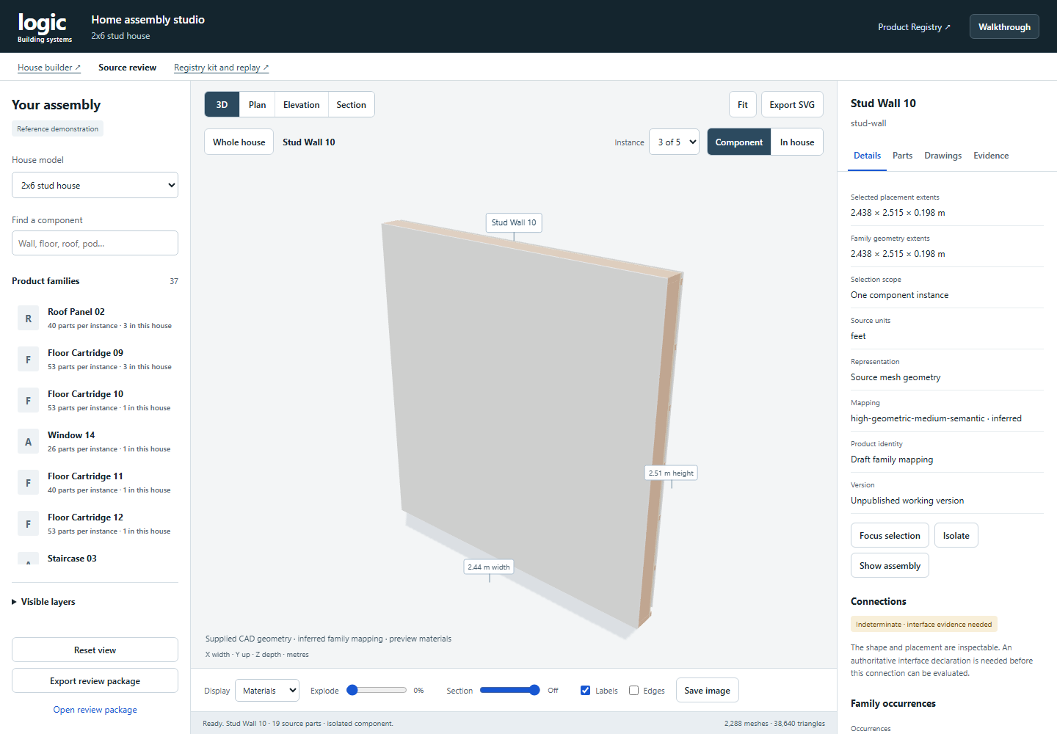Image resolution: width=1057 pixels, height=734 pixels.
Task: Adjust the Explode slider handle
Action: (x=352, y=690)
